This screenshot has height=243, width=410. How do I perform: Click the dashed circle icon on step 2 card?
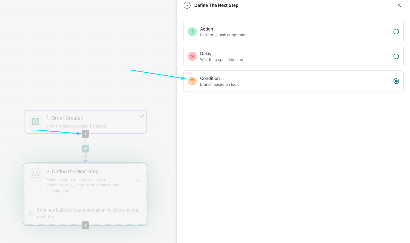(35, 175)
